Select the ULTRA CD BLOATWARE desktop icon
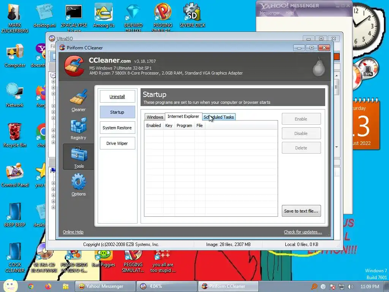The height and width of the screenshot is (292, 389). click(44, 258)
